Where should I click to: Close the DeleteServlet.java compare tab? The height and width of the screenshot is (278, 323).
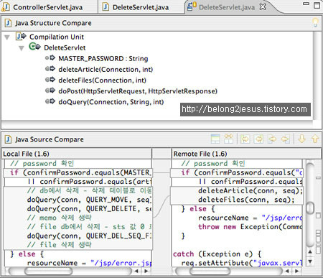[263, 6]
